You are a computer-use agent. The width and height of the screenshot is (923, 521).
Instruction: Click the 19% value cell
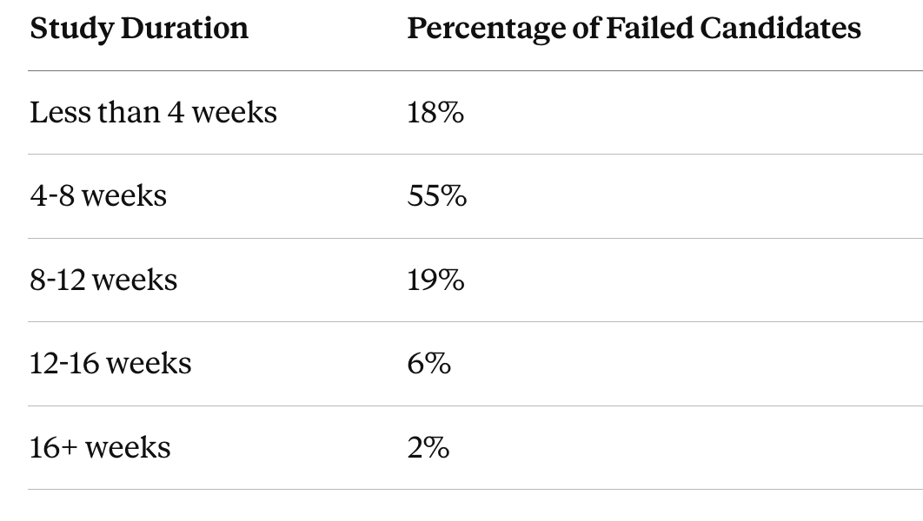(x=435, y=280)
